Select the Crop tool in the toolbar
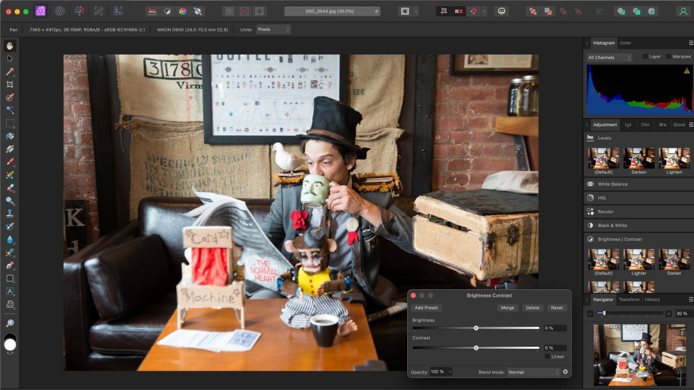This screenshot has height=390, width=694. 10,84
